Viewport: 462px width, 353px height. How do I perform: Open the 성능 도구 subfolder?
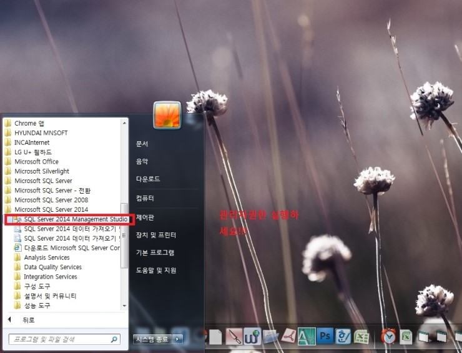(x=32, y=306)
